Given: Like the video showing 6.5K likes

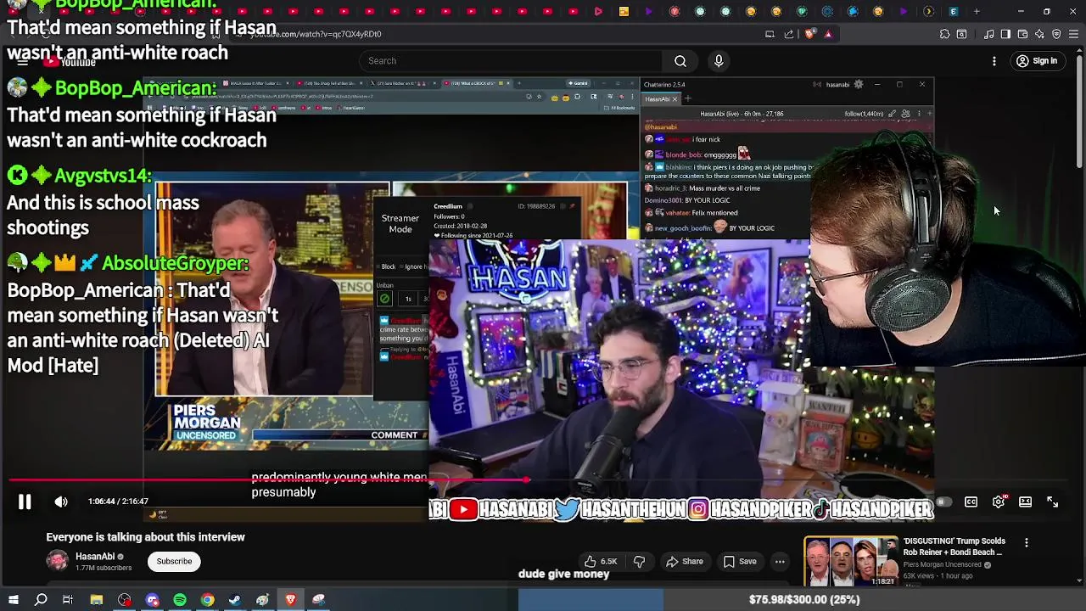Looking at the screenshot, I should click(x=601, y=561).
